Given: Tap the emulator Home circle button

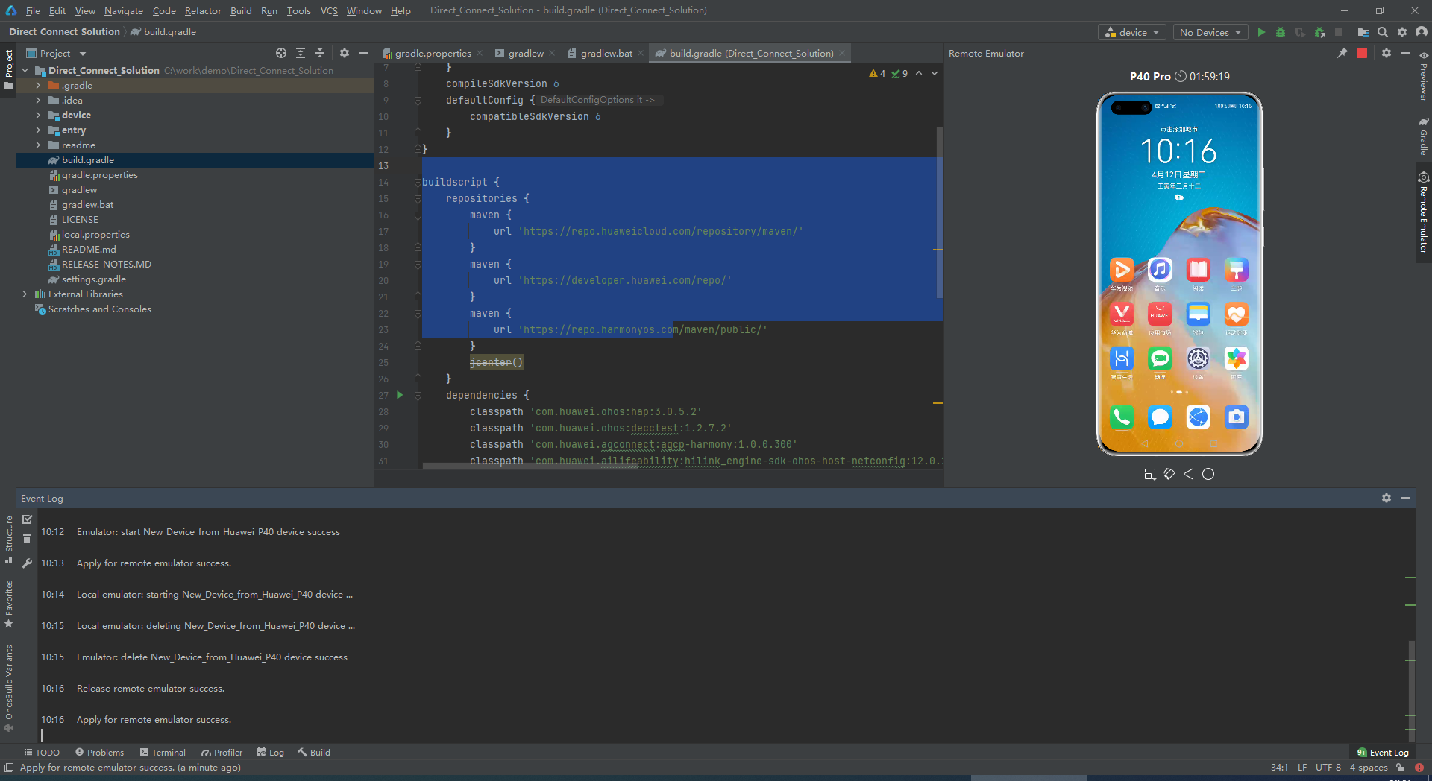Looking at the screenshot, I should click(x=1208, y=474).
